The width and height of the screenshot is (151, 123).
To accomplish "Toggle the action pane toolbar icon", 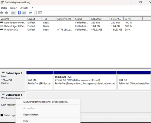I will click(24, 13).
